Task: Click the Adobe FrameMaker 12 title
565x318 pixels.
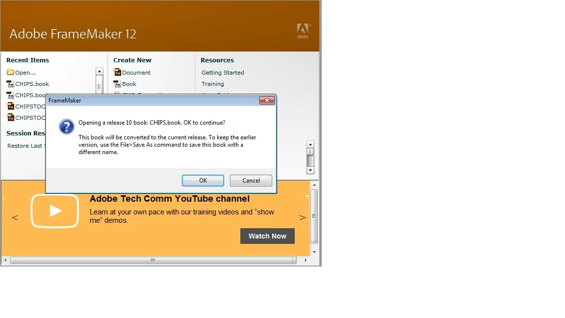Action: pyautogui.click(x=73, y=34)
